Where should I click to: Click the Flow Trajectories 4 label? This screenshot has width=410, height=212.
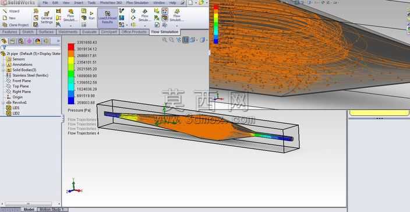click(x=83, y=133)
